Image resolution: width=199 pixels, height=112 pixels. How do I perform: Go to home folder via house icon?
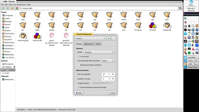(17, 8)
